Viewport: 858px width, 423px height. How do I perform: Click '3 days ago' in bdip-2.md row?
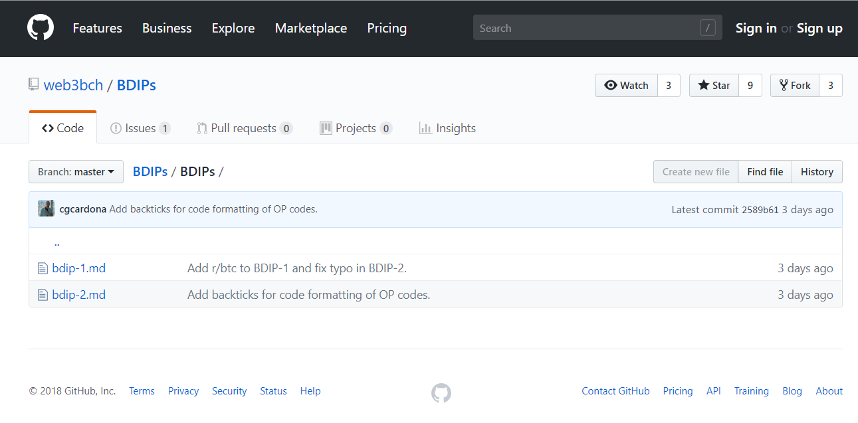point(805,295)
